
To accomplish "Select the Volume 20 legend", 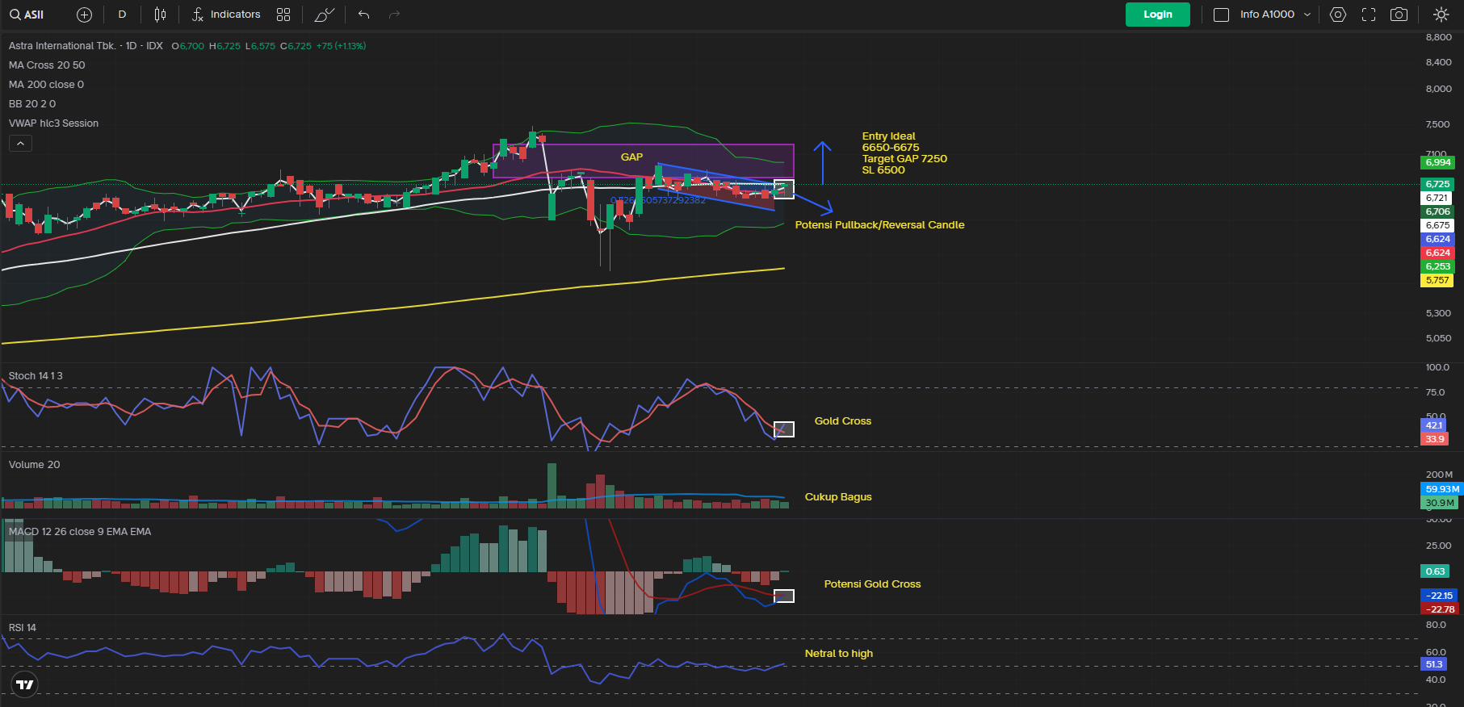I will click(x=34, y=465).
